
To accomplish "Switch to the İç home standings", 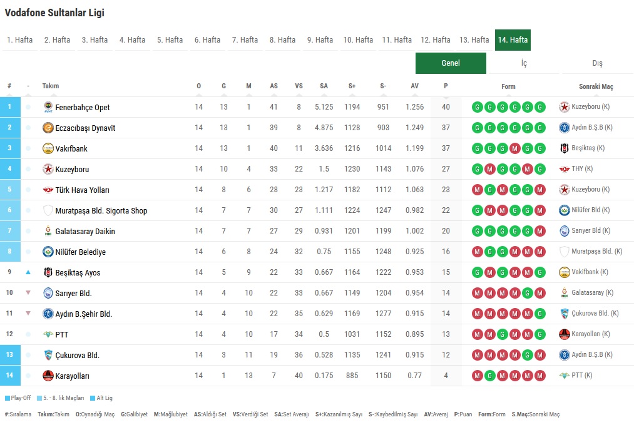I will (524, 63).
